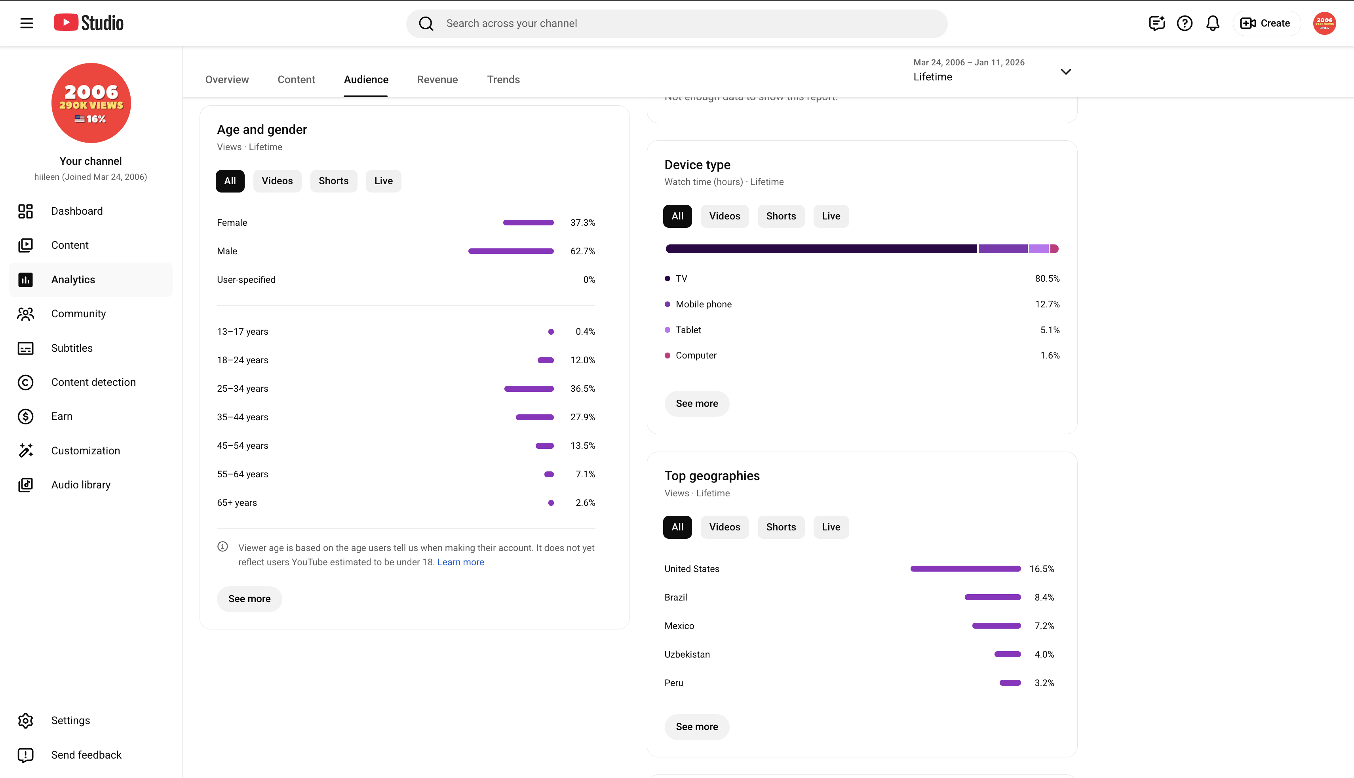Screen dimensions: 1354x778
Task: Select All filter in Top geographies
Action: click(677, 527)
